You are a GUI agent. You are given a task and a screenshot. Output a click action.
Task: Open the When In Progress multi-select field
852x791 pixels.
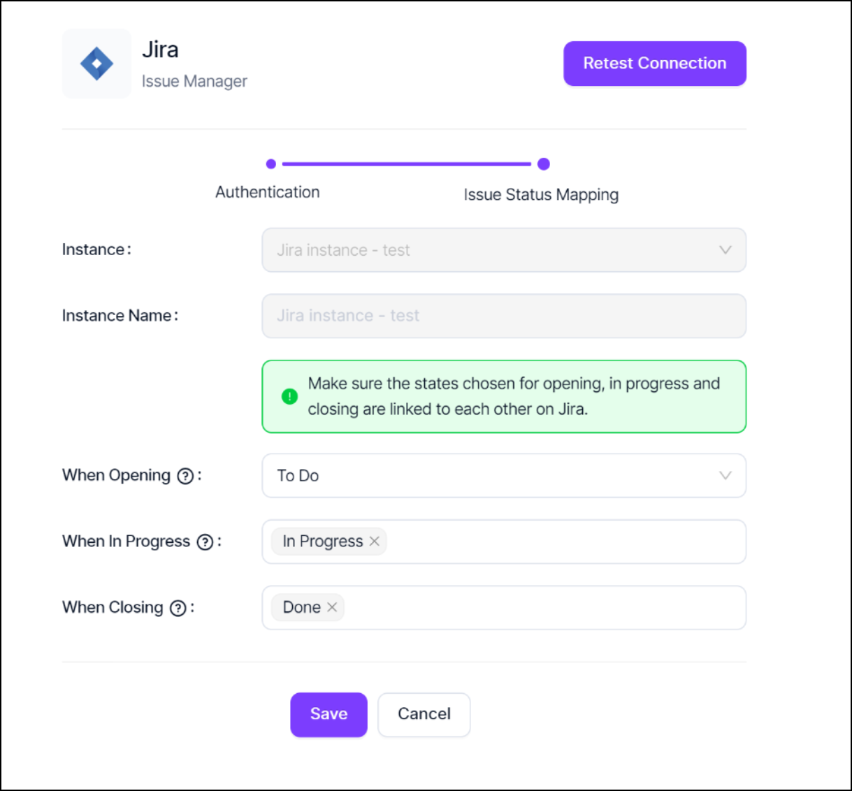[x=559, y=542]
